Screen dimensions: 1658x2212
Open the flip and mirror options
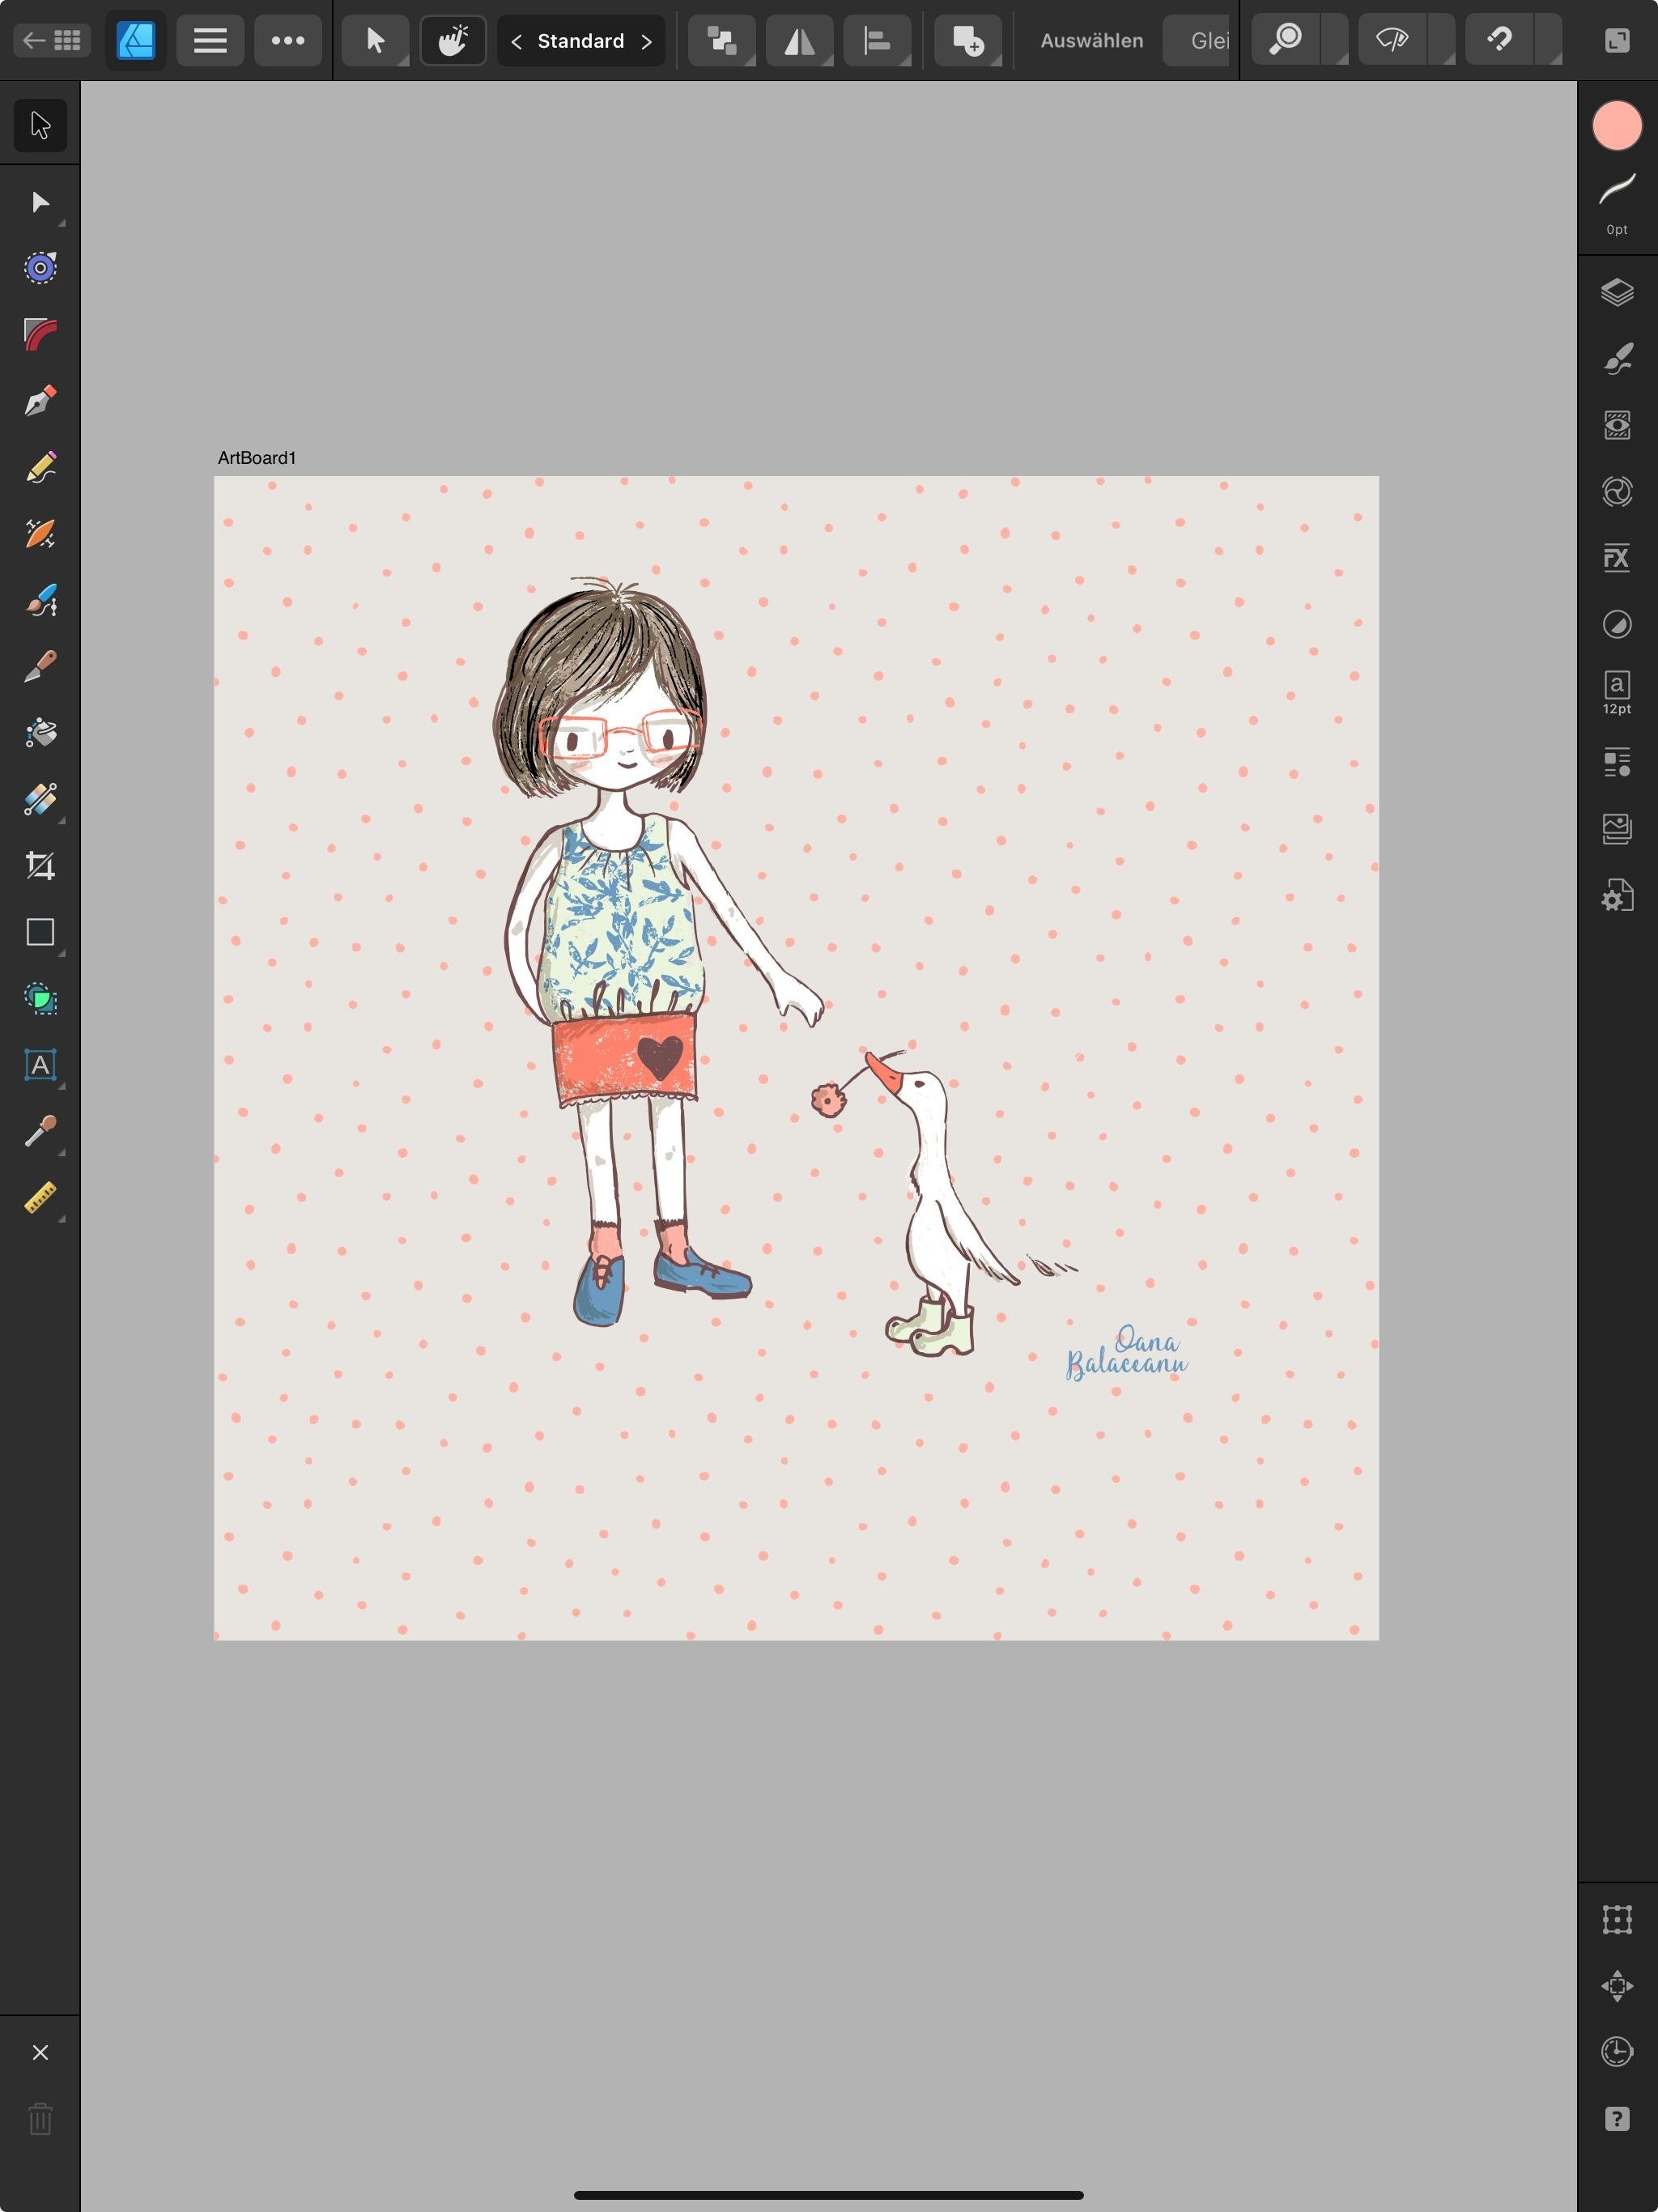point(800,41)
